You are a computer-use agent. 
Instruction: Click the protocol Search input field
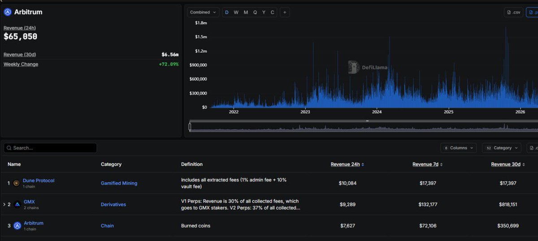pyautogui.click(x=50, y=148)
